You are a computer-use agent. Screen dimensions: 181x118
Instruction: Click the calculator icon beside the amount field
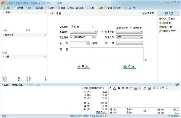[88, 43]
